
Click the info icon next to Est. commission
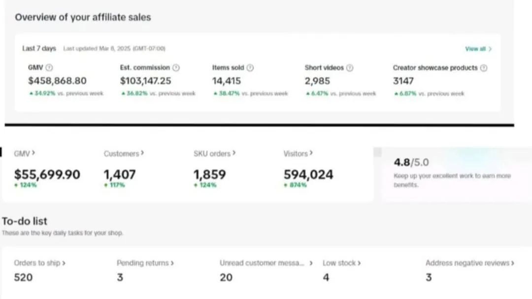click(176, 68)
